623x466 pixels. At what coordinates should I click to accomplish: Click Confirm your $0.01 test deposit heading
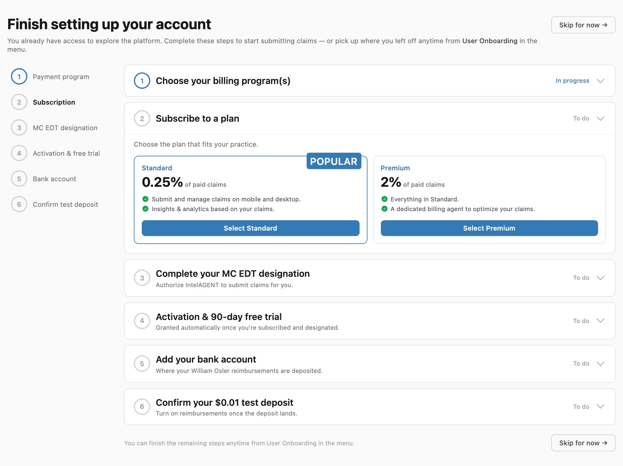tap(224, 402)
